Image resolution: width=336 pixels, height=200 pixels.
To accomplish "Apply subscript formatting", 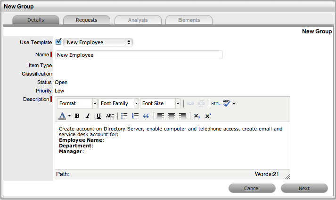I will tap(197, 116).
